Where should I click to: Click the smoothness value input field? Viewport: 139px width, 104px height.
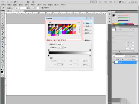pos(59,47)
